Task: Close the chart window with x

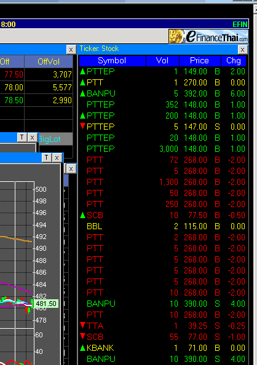Action: (57, 158)
